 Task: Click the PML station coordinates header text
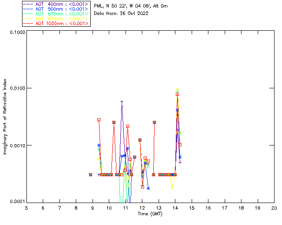131,6
